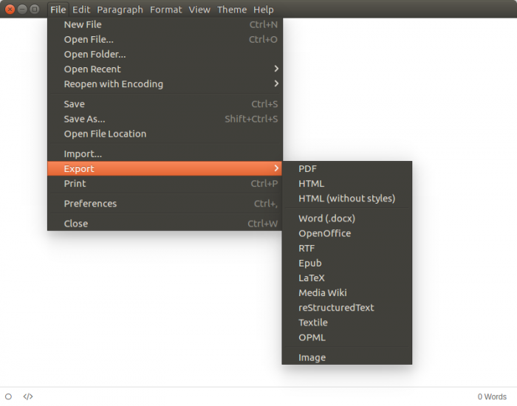The image size is (517, 406).
Task: Select Save As... menu entry
Action: pos(84,119)
